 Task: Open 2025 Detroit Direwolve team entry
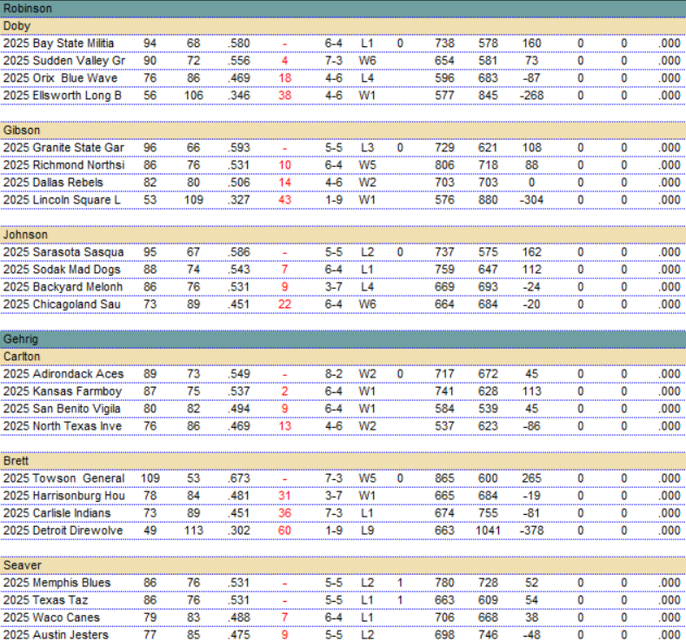tap(63, 531)
